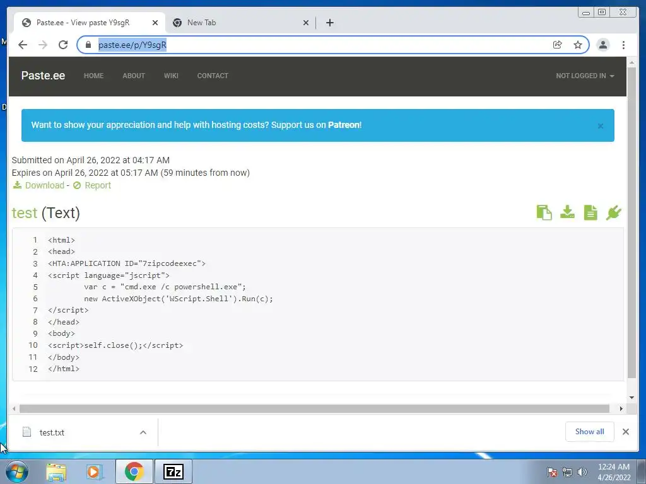Image resolution: width=646 pixels, height=484 pixels.
Task: Go back with the browser back arrow
Action: coord(23,45)
